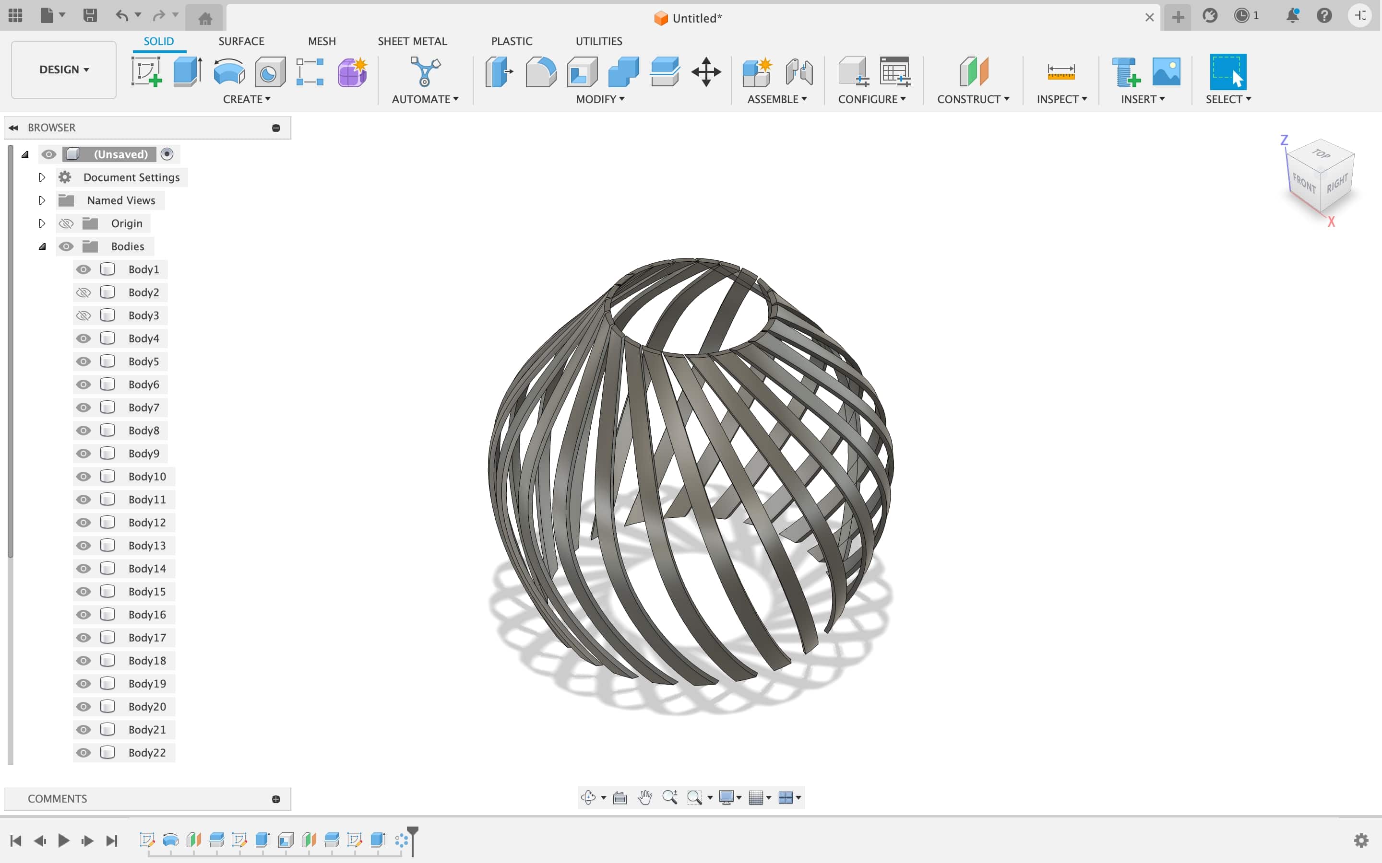Select the Combine tool

[x=624, y=72]
